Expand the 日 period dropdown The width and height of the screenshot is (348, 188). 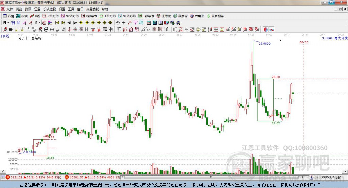click(x=8, y=23)
